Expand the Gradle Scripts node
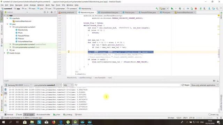The image size is (223, 125). point(5,53)
